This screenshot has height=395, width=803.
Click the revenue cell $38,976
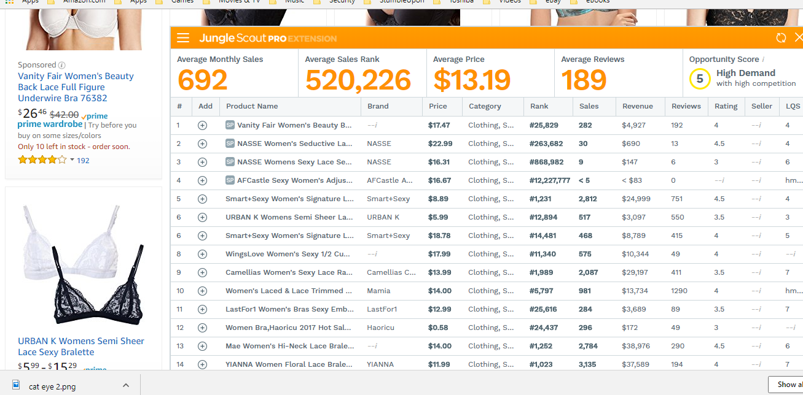click(x=636, y=346)
